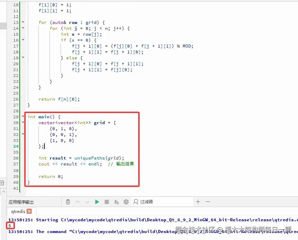Click 'return f[n][0];' on line 26
The image size is (298, 240).
click(x=59, y=99)
